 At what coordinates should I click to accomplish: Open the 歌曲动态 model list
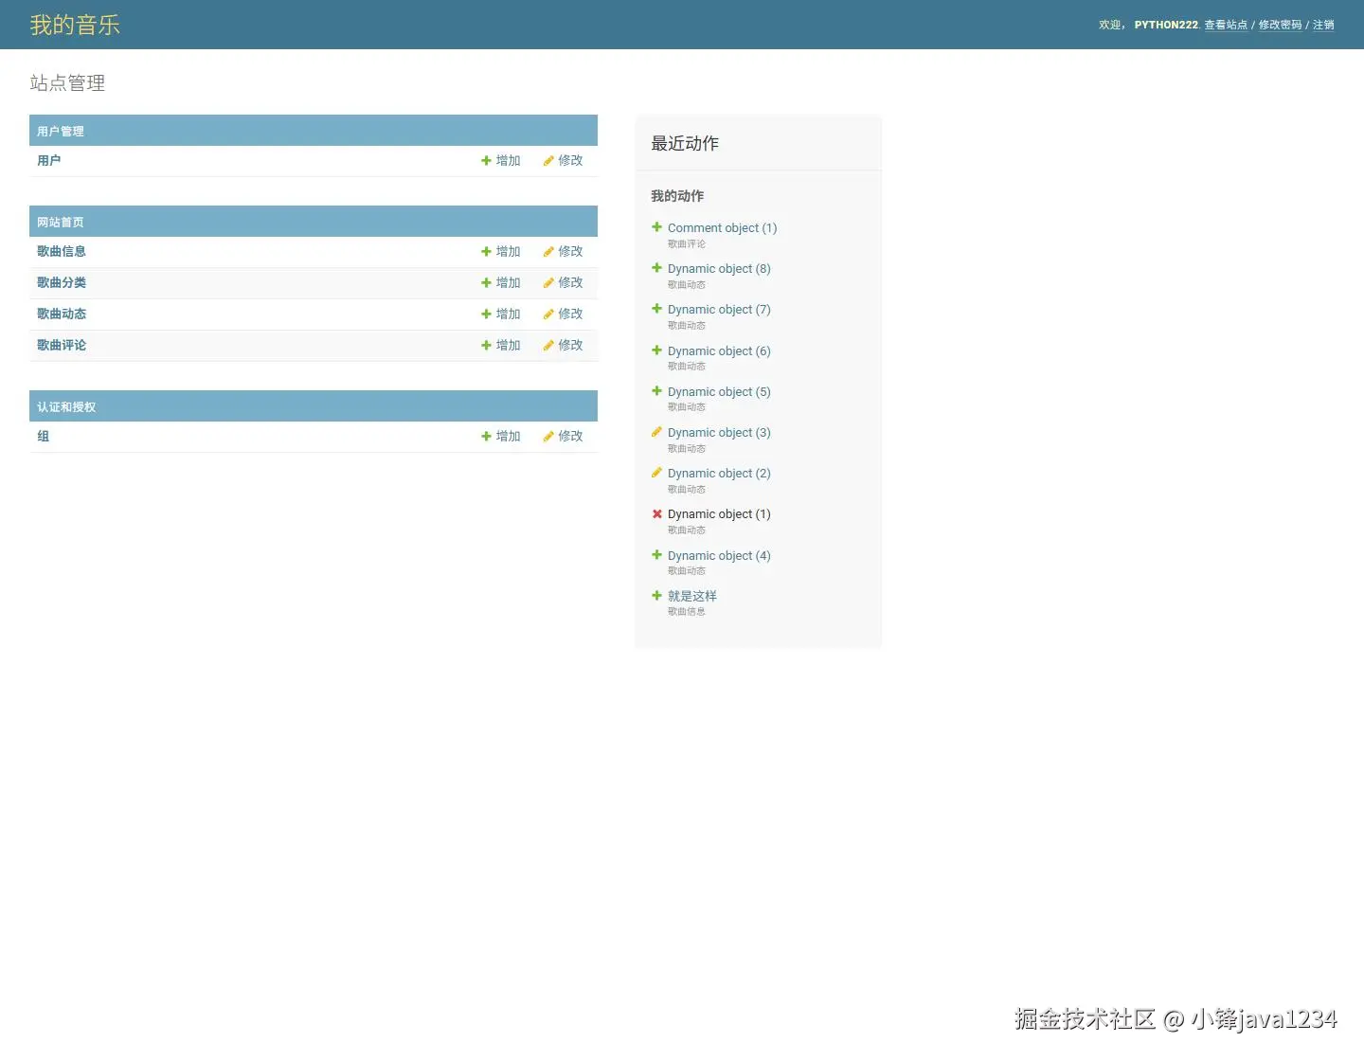point(62,314)
